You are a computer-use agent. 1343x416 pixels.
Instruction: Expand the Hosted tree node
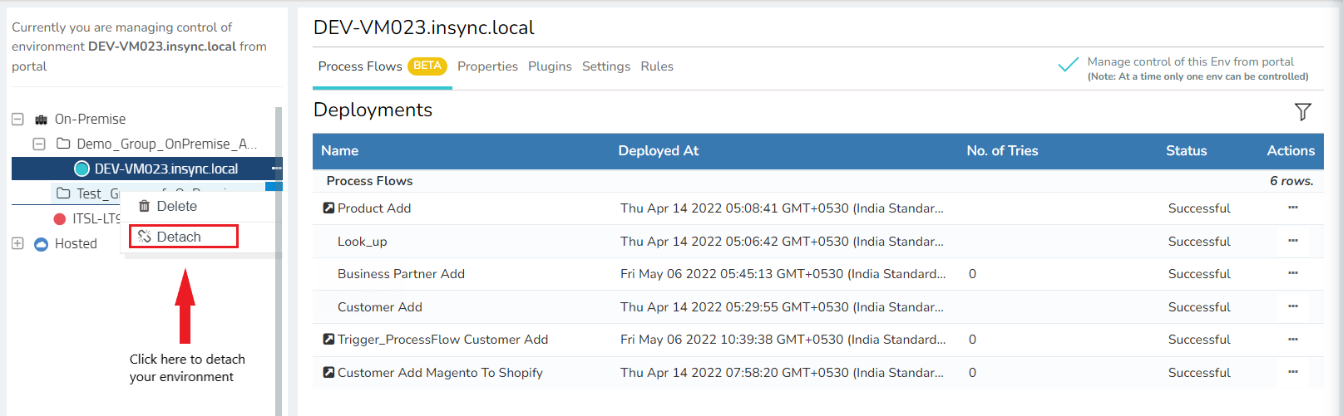(x=17, y=243)
